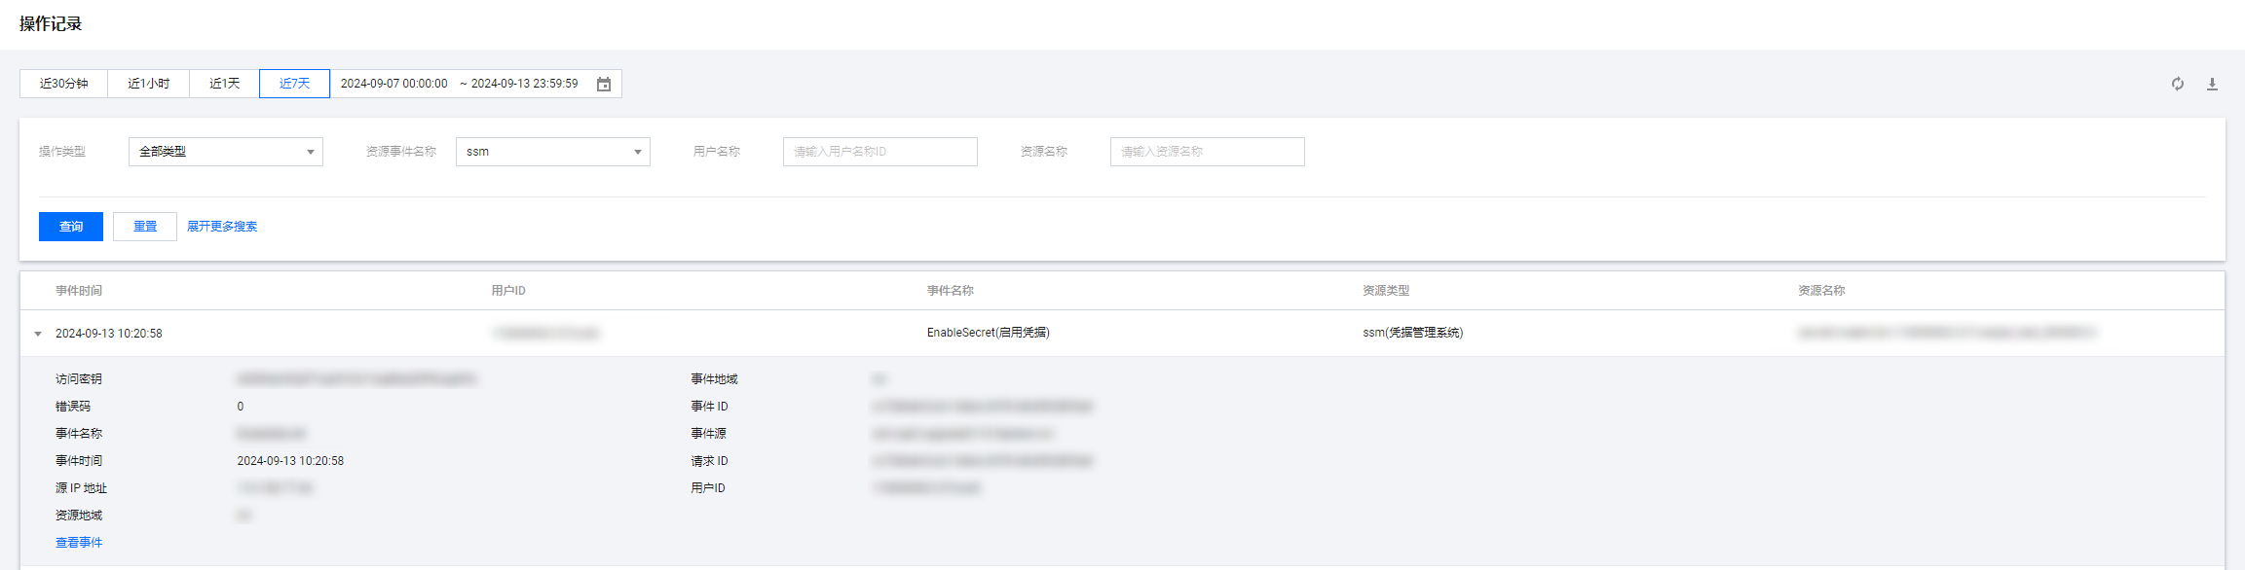Click the EnableSecret(启用凭据) event name cell
This screenshot has width=2245, height=570.
(989, 333)
